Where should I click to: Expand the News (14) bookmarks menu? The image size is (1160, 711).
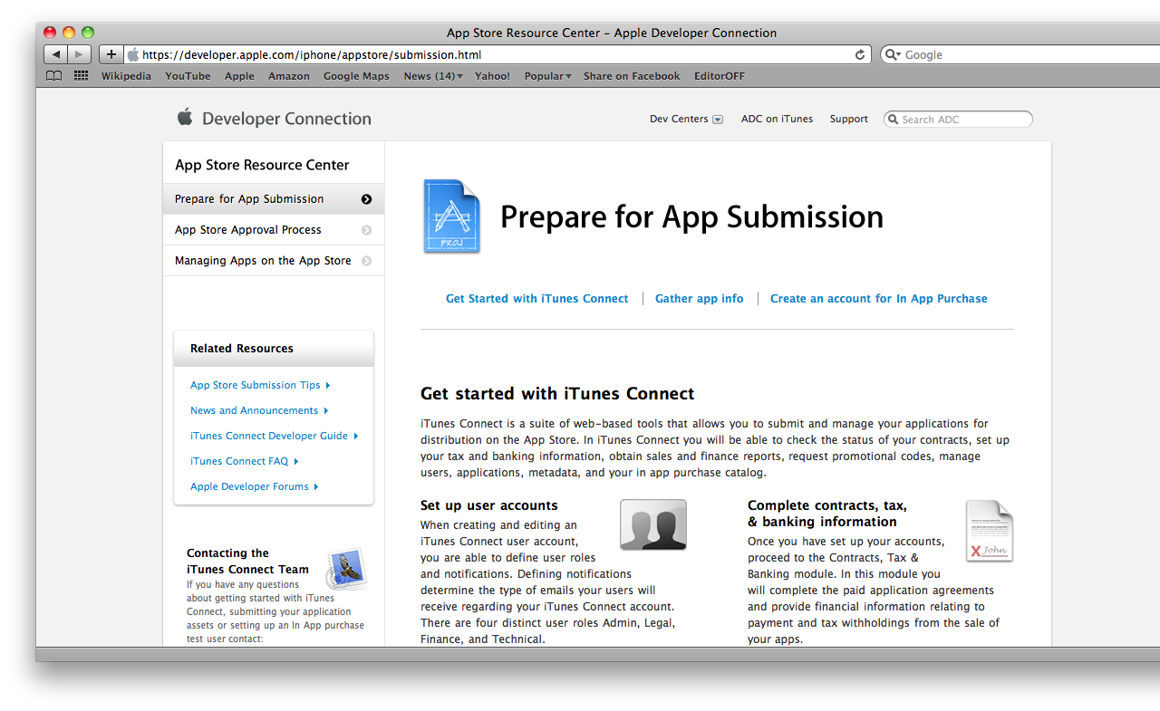tap(433, 76)
